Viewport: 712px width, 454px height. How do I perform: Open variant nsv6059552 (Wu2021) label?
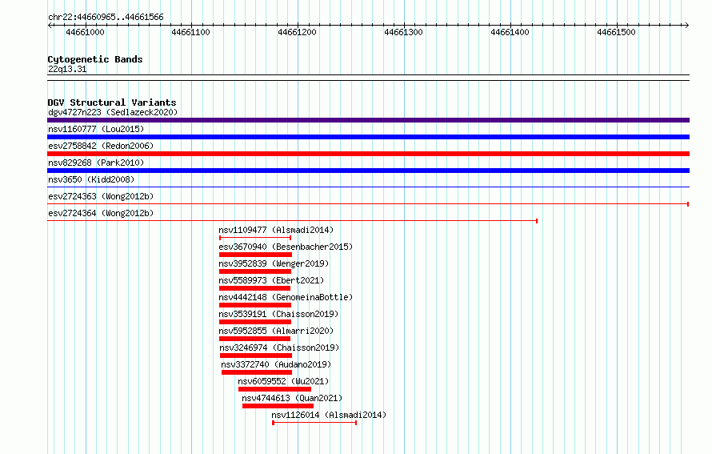pos(283,381)
